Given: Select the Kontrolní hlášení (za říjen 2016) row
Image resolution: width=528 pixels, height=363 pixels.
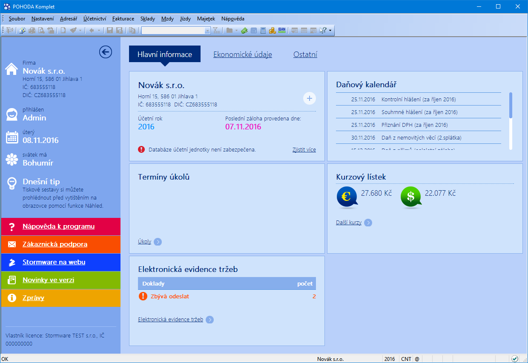Looking at the screenshot, I should tap(419, 100).
